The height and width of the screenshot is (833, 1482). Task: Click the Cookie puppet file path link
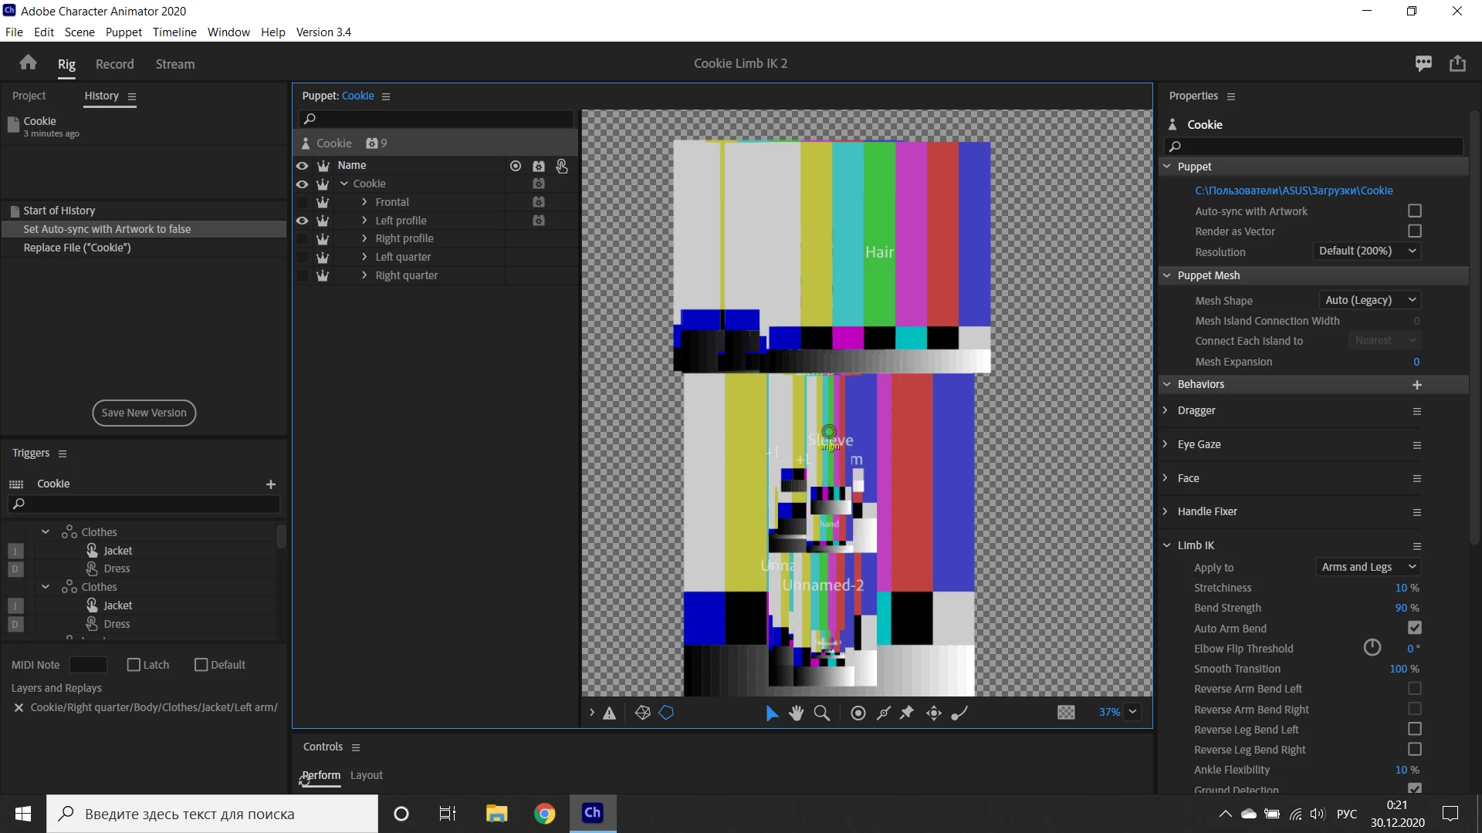click(x=1294, y=191)
